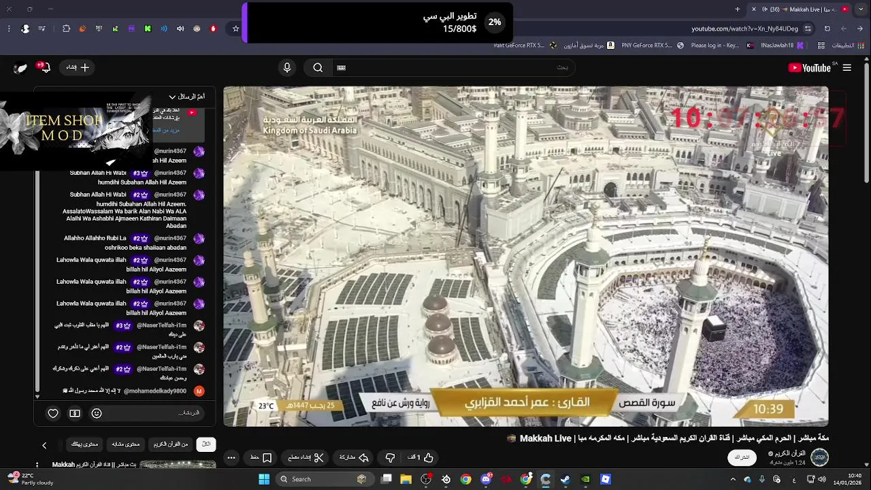Screen dimensions: 871x490
Task: Reload the page in the browser
Action: pyautogui.click(x=827, y=29)
